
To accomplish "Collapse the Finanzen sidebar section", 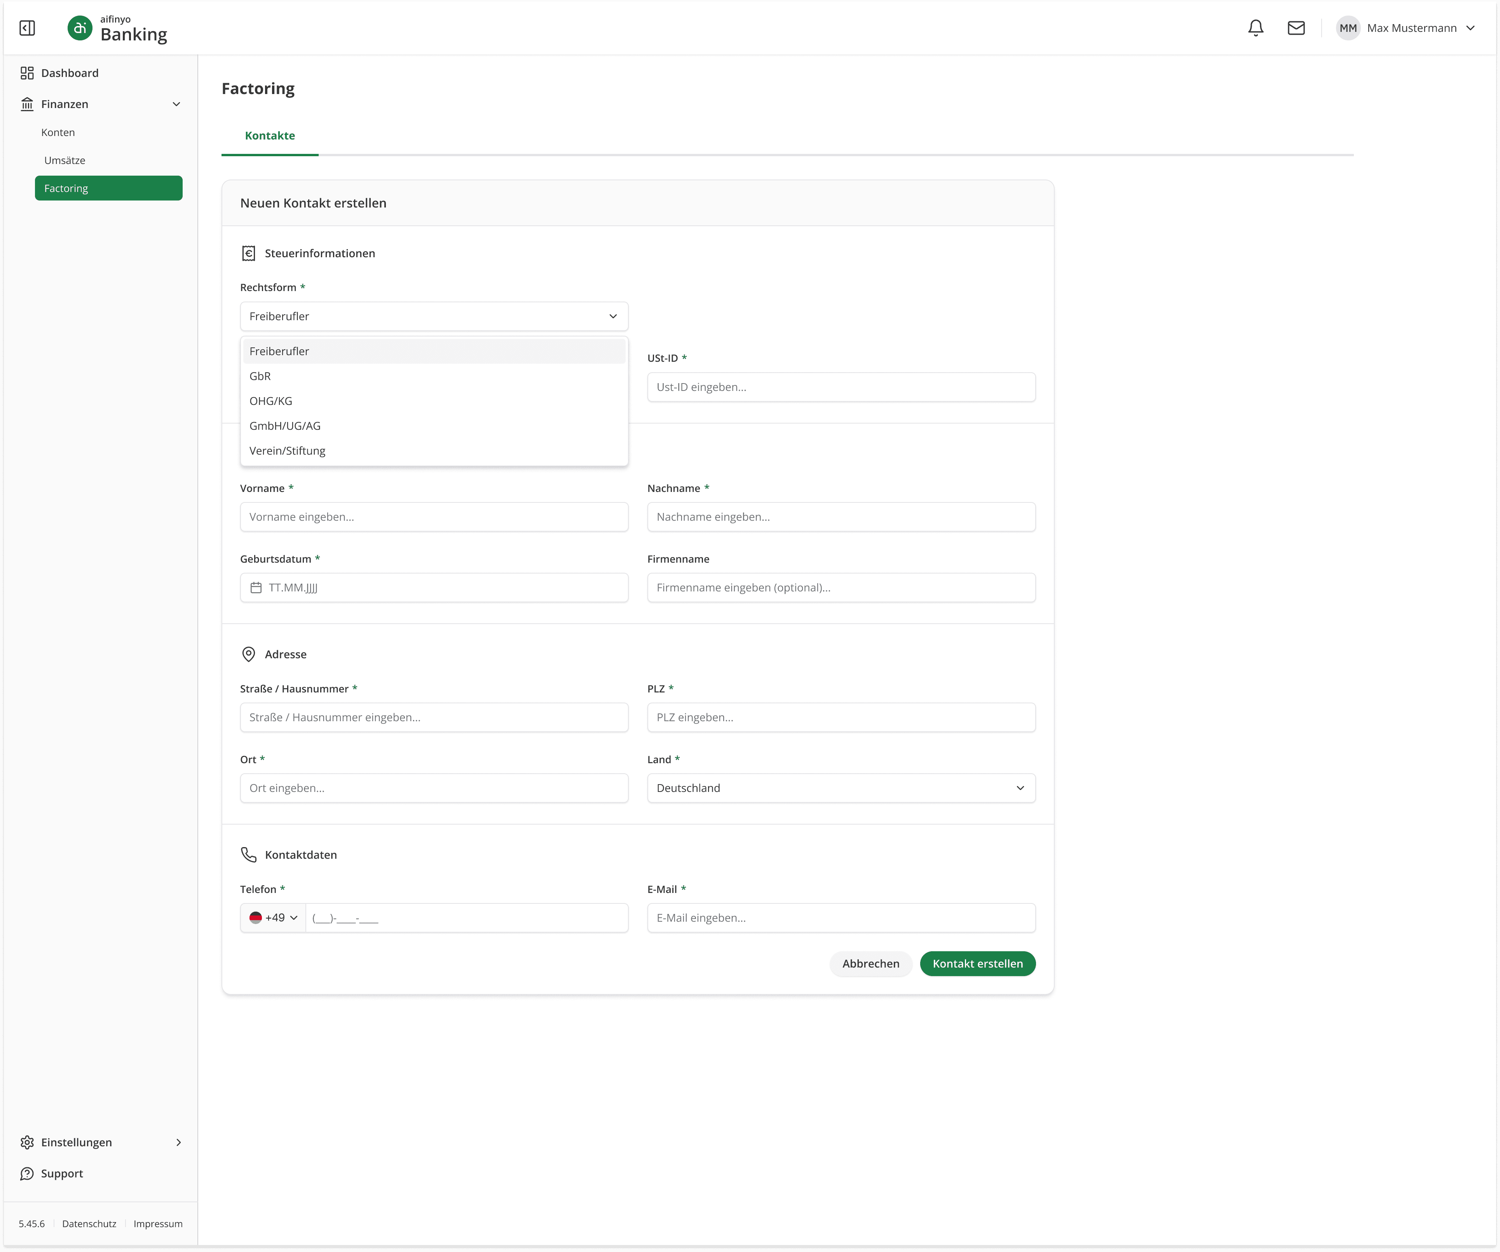I will 176,104.
